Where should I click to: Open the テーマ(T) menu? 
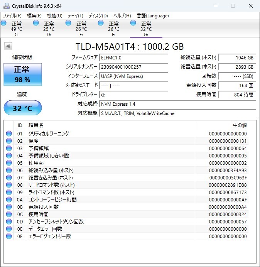[76, 16]
